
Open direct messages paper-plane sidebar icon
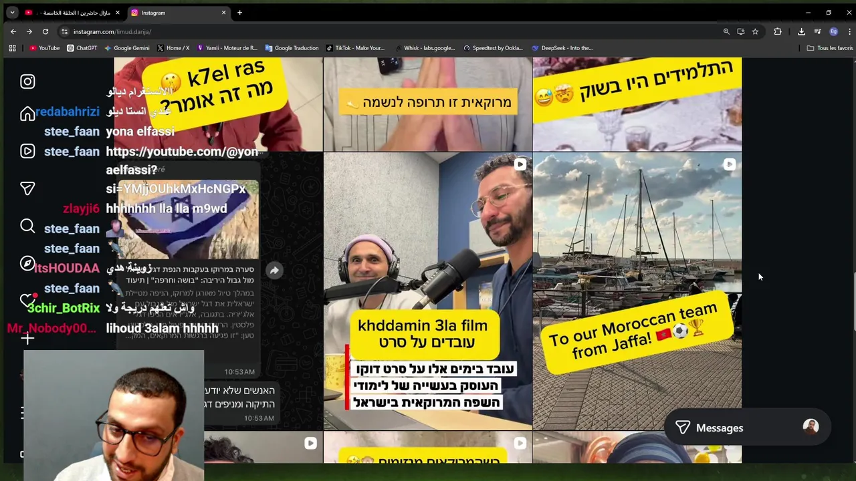27,188
